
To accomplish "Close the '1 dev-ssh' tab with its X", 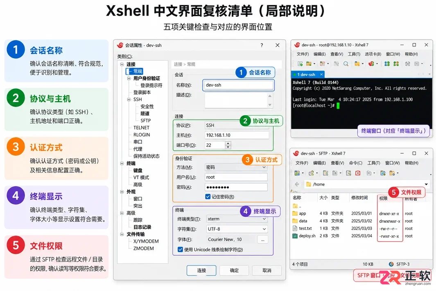I will [x=321, y=74].
